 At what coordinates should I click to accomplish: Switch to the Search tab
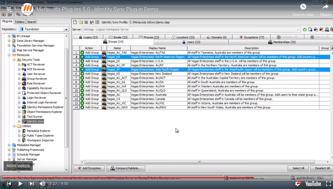(x=32, y=22)
